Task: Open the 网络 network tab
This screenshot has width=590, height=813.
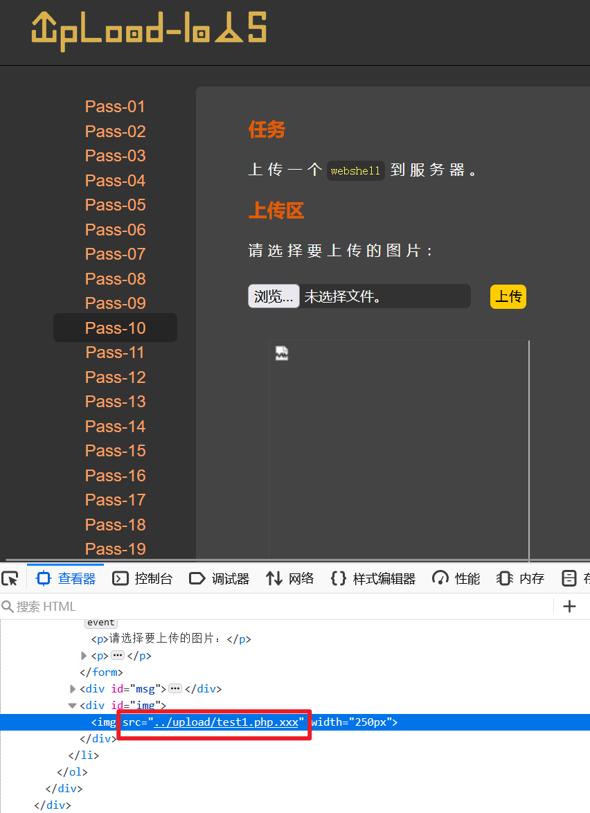Action: (290, 578)
